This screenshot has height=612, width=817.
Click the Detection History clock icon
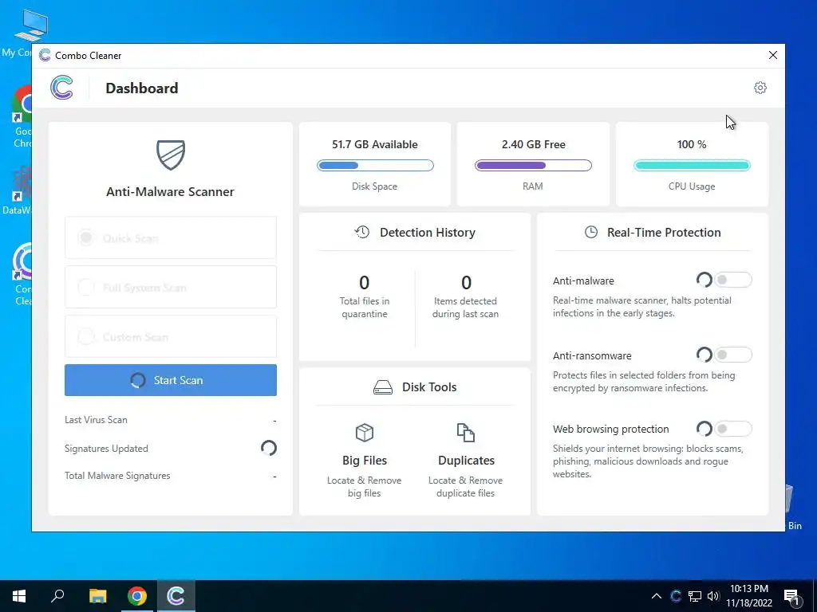[361, 232]
